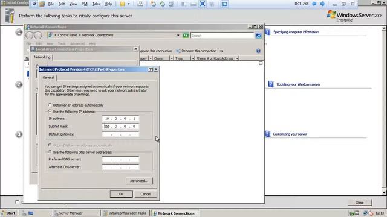Click the Send Ctrl+Alt+Del toolbar icon
This screenshot has height=217, width=387.
140,4
